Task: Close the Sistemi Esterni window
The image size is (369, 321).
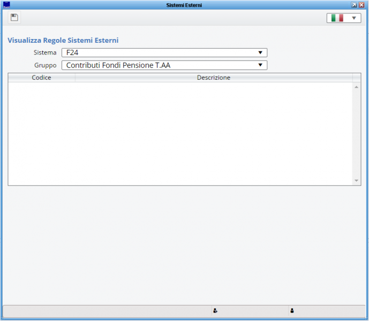Action: pyautogui.click(x=362, y=5)
